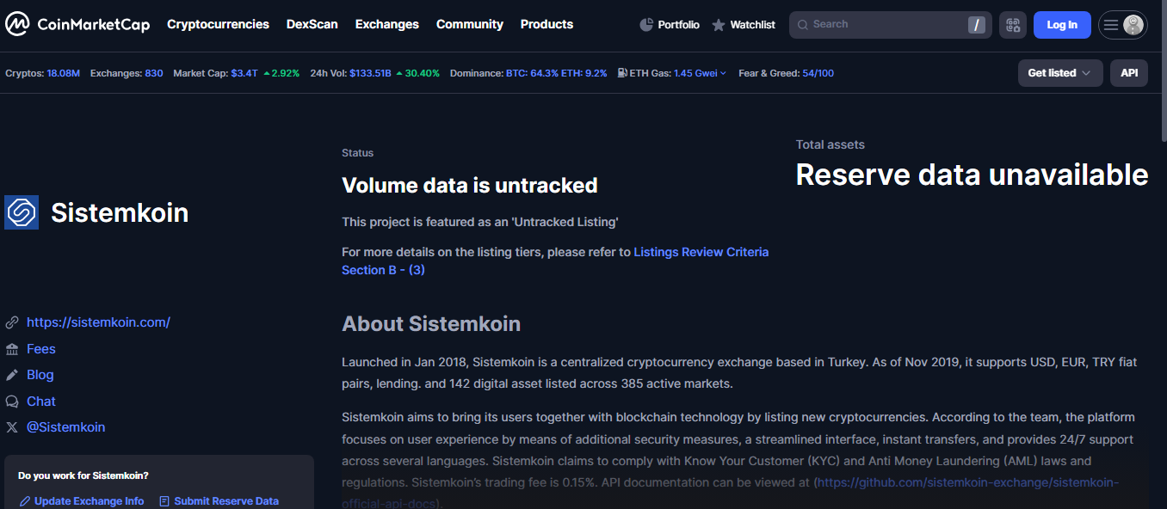Open the sistemkoin GitHub API docs link
Screen dimensions: 1167x509
[968, 483]
